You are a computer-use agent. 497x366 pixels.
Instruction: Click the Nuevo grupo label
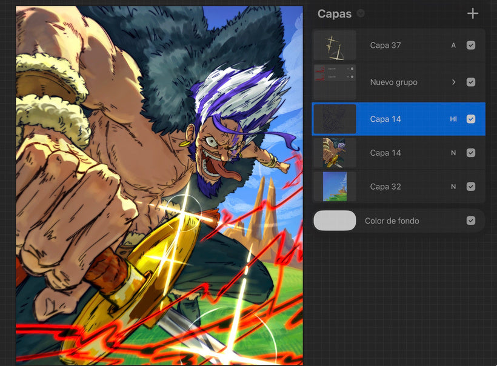pos(394,82)
